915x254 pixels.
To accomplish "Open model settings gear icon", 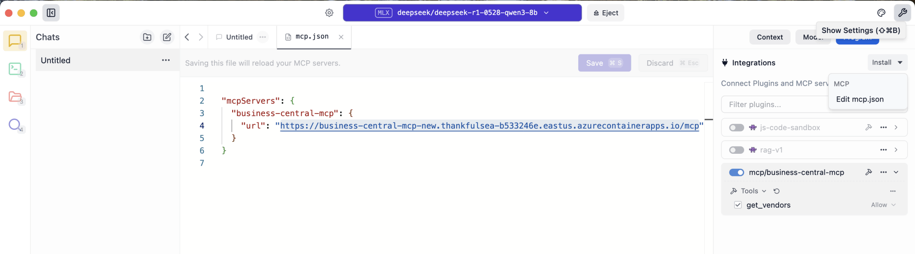I will pyautogui.click(x=329, y=13).
